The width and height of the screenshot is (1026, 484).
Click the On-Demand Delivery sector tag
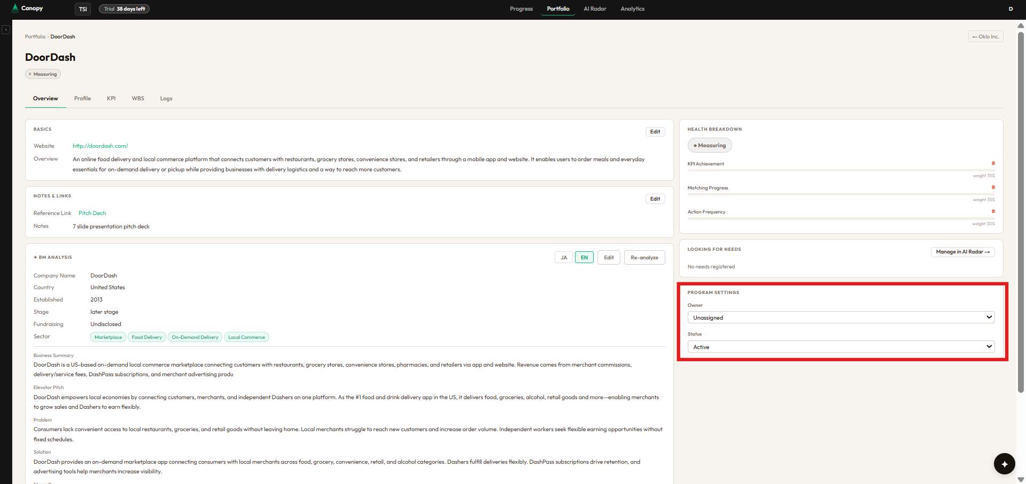coord(195,337)
